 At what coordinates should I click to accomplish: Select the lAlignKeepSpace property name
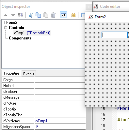(18, 127)
